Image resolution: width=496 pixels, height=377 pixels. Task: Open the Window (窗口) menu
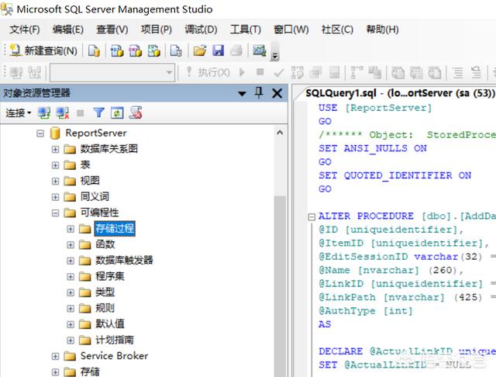click(291, 29)
